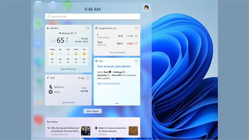Open White Sox team name
Screen dimensions: 249x140
tap(59, 87)
